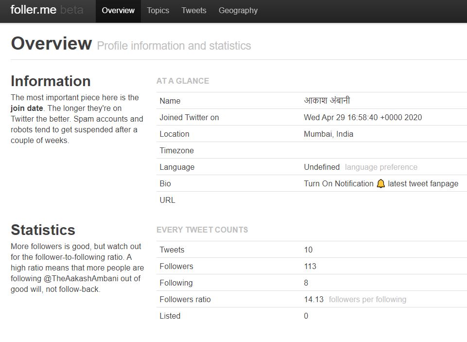Click the Tweets count 10
467x342 pixels.
pyautogui.click(x=308, y=250)
